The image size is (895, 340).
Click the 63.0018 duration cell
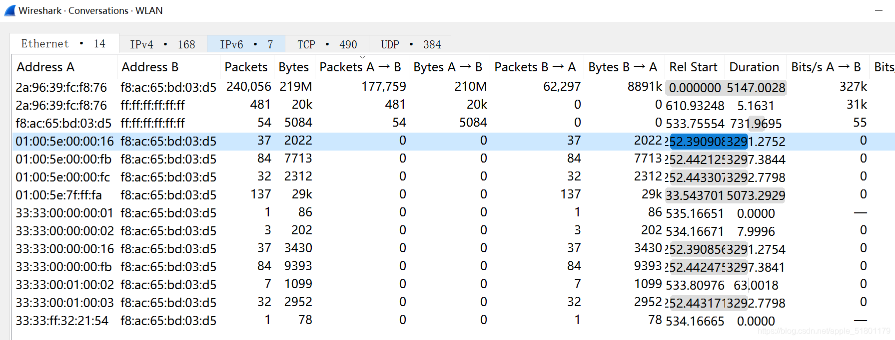coord(756,285)
